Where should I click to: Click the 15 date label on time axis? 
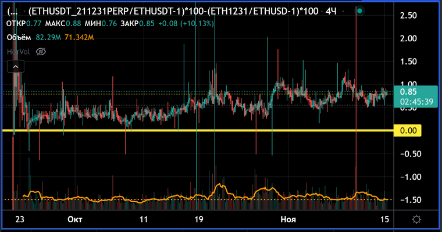(x=384, y=219)
